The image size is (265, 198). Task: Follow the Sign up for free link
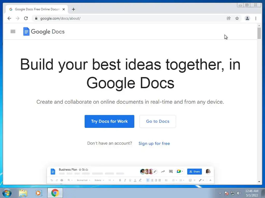pos(154,143)
